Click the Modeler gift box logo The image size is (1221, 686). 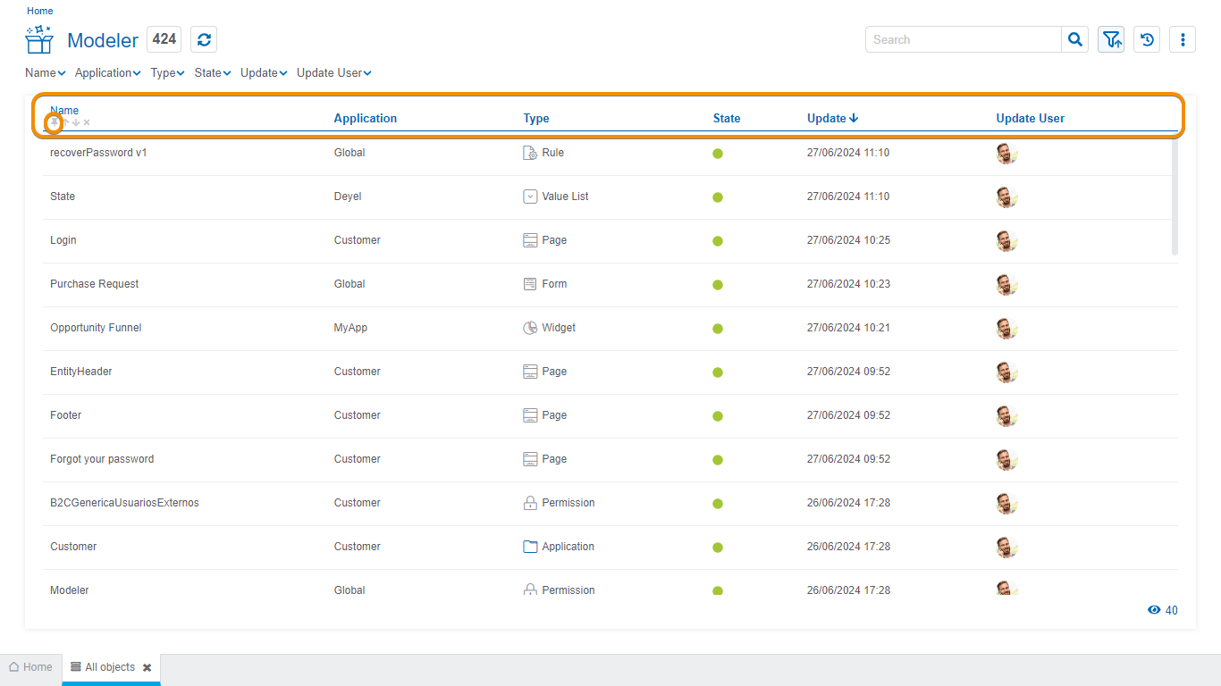pos(39,40)
